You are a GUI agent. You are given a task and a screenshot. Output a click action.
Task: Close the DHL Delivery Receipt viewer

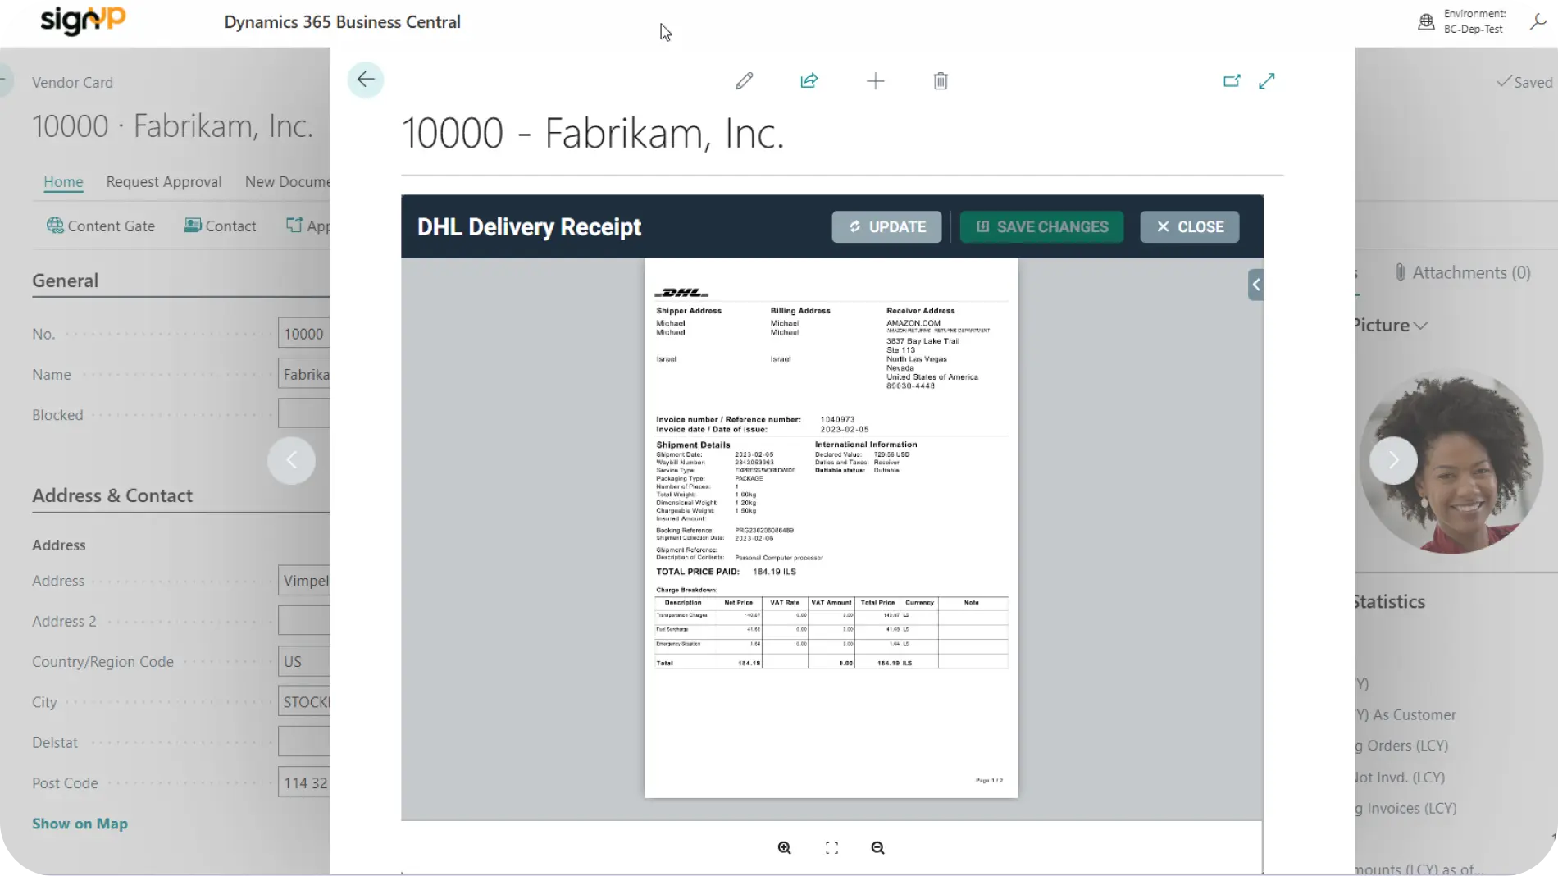tap(1189, 226)
